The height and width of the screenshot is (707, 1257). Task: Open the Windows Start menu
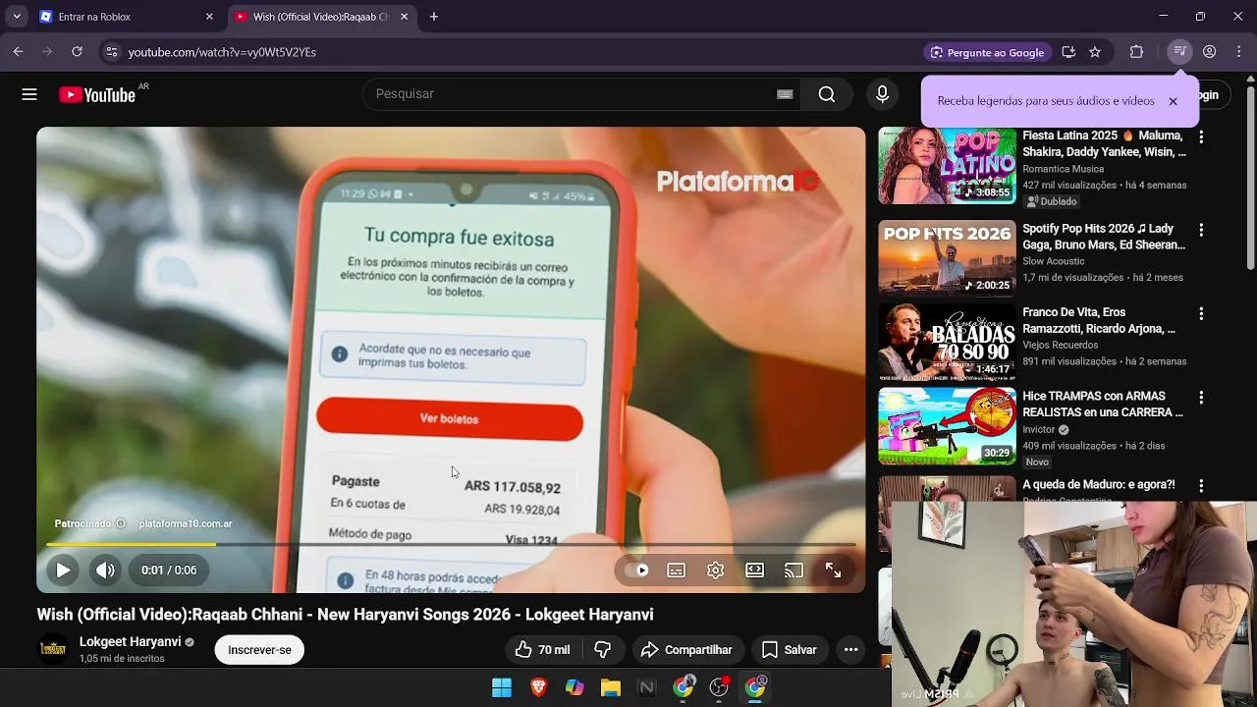tap(502, 688)
